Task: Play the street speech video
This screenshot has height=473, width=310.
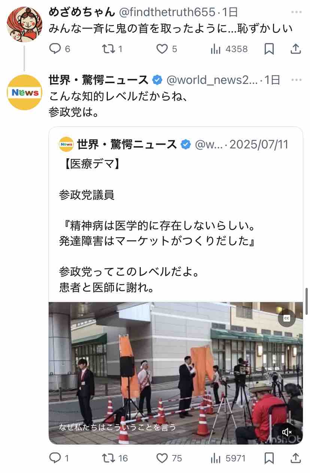Action: 176,373
